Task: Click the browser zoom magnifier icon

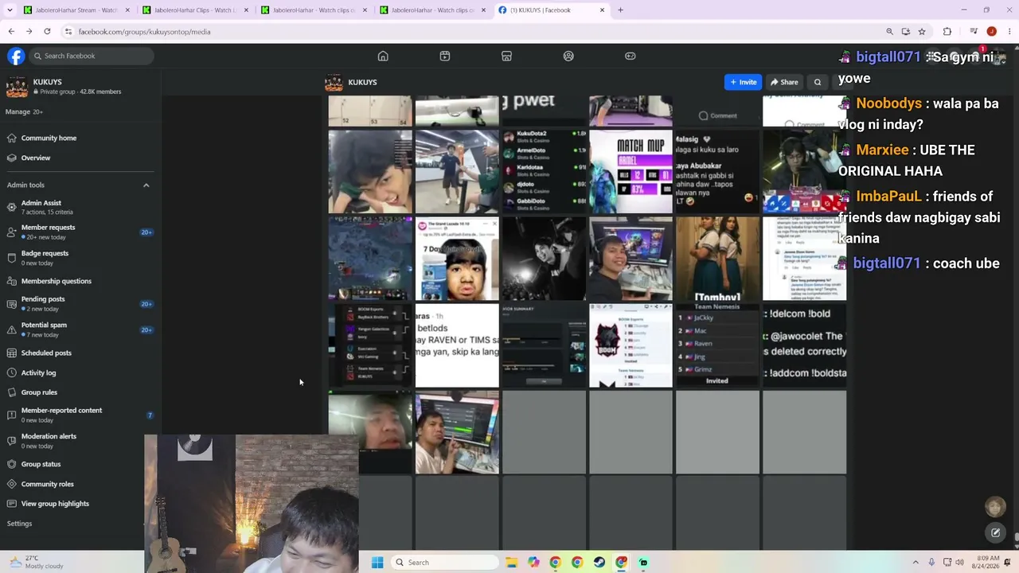Action: 889,32
